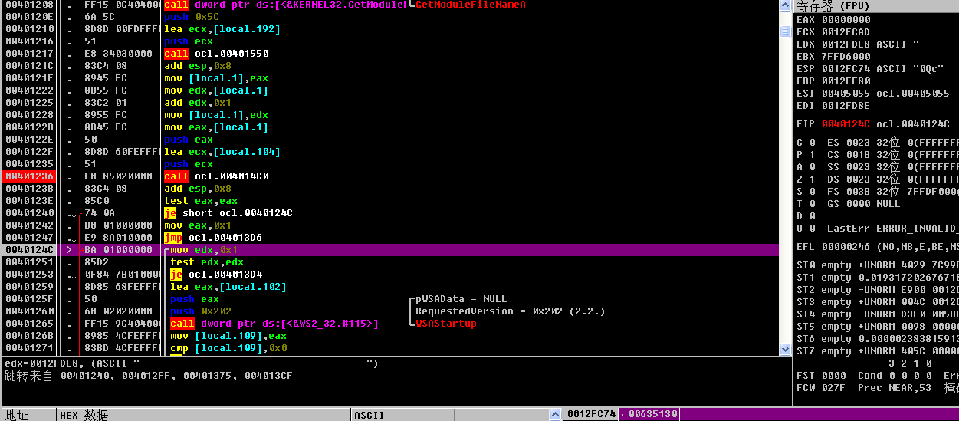Click the 'push 0x5C' instruction
Image resolution: width=959 pixels, height=421 pixels.
point(192,17)
